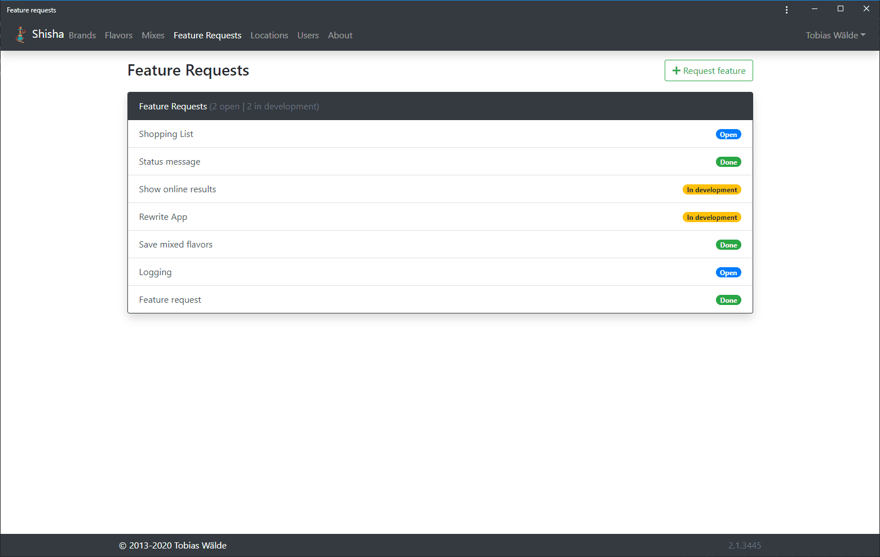Open the Save mixed flavors entry
The width and height of the screenshot is (880, 557).
point(440,245)
